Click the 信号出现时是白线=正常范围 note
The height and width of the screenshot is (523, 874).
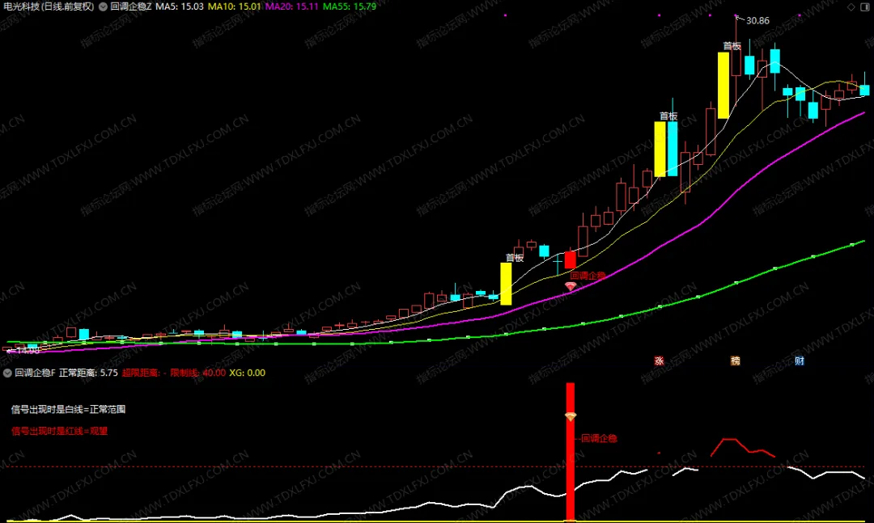pos(69,409)
